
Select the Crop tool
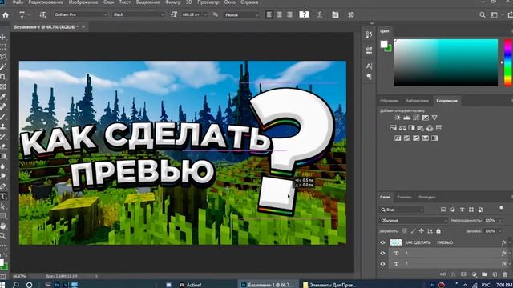(3, 77)
